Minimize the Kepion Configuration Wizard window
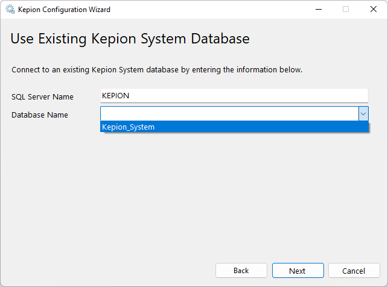Viewport: 388px width, 287px height. pos(319,10)
